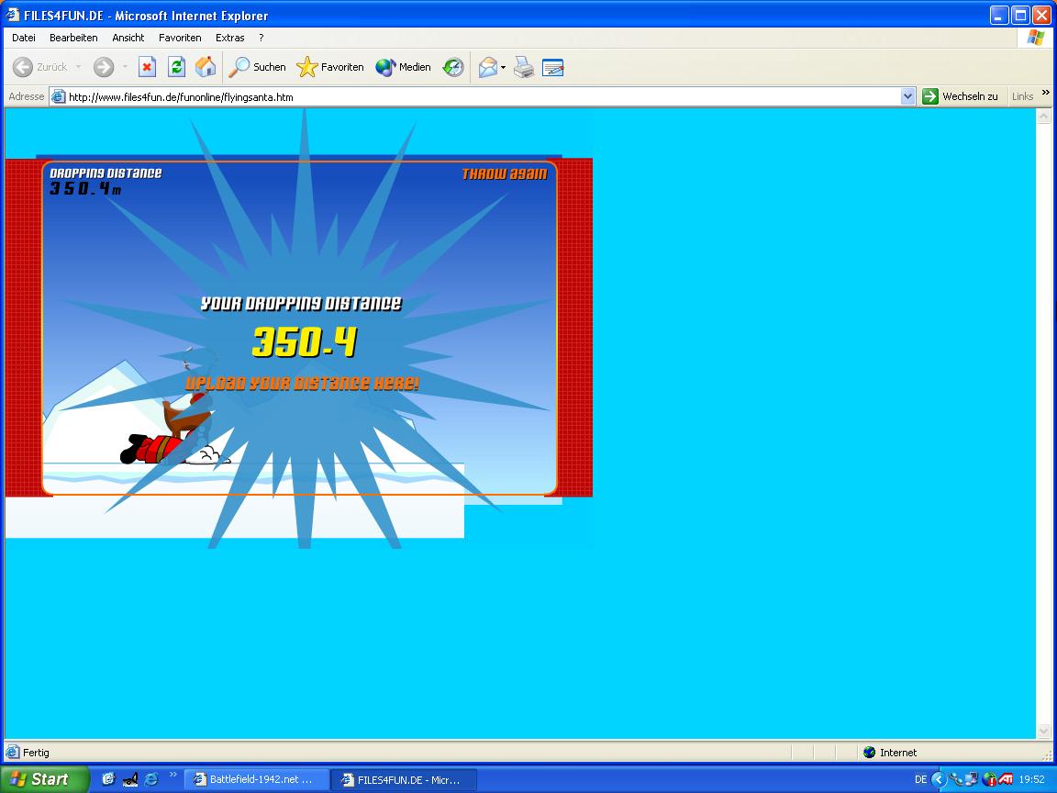
Task: Switch to Battlefield-1942.net taskbar window
Action: (x=256, y=779)
